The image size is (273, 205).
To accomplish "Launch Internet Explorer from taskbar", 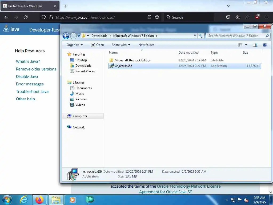I will point(23,200).
